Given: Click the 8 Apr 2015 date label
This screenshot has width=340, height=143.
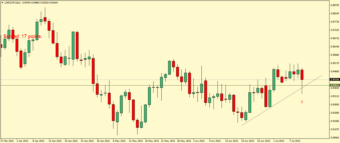Looking at the screenshot, I should pos(38,141).
